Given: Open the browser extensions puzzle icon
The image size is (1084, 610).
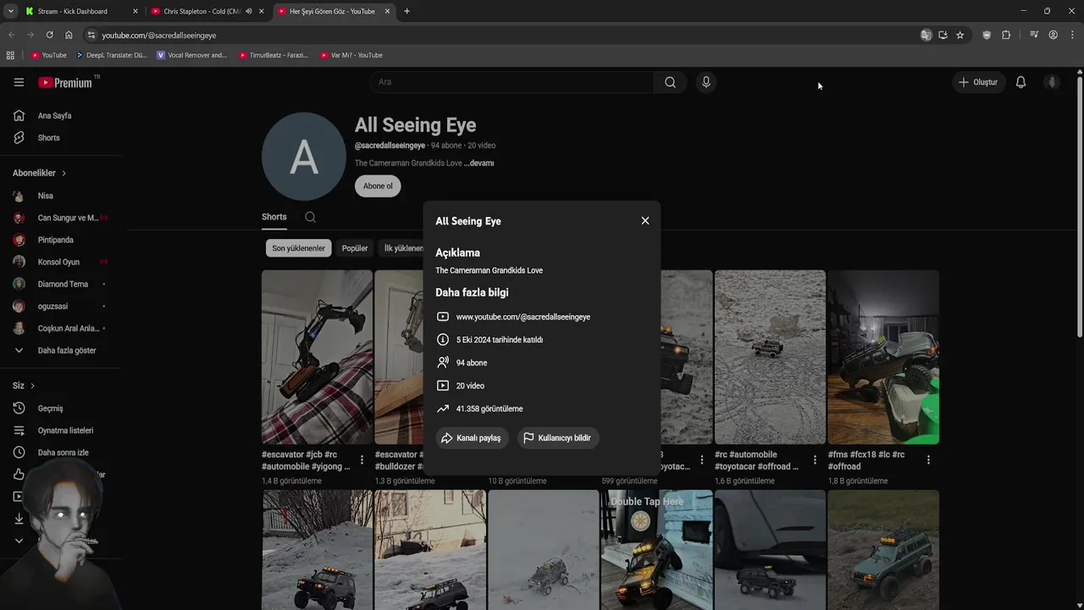Looking at the screenshot, I should 1006,35.
